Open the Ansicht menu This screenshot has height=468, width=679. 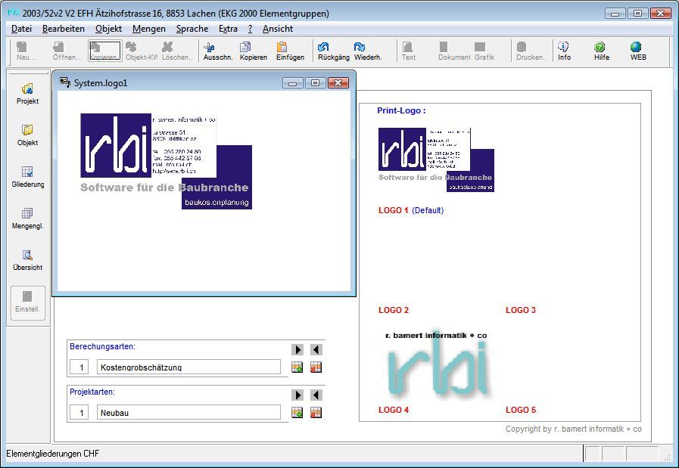coord(278,29)
